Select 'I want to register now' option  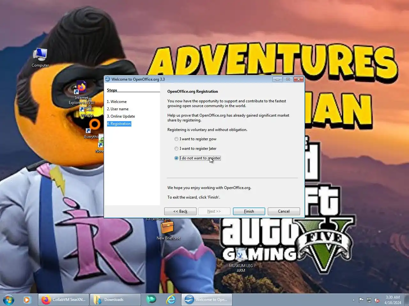tap(196, 139)
